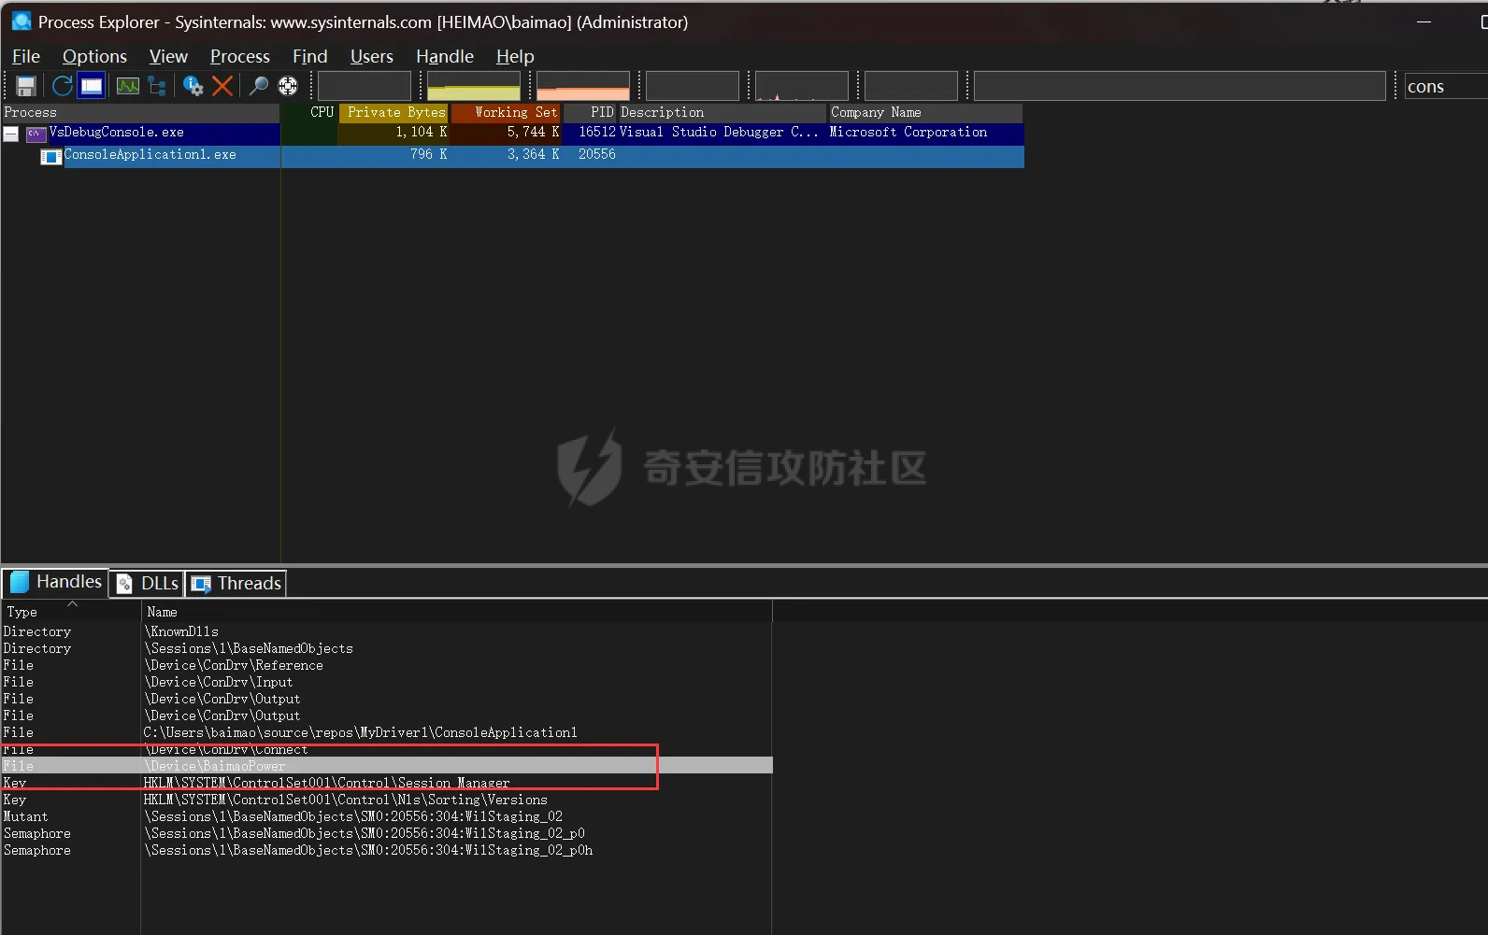Open the Users menu
This screenshot has width=1488, height=935.
372,56
